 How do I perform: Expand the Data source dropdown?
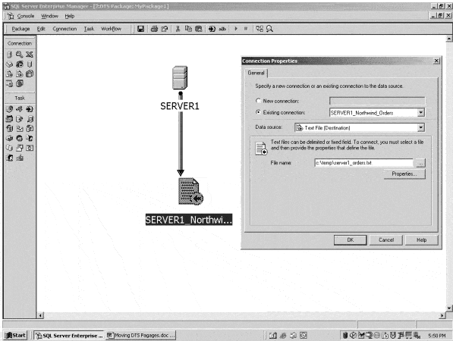(421, 127)
